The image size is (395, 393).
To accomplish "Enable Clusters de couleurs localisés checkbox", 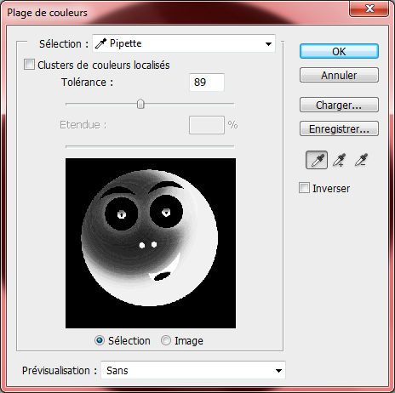I will [29, 65].
